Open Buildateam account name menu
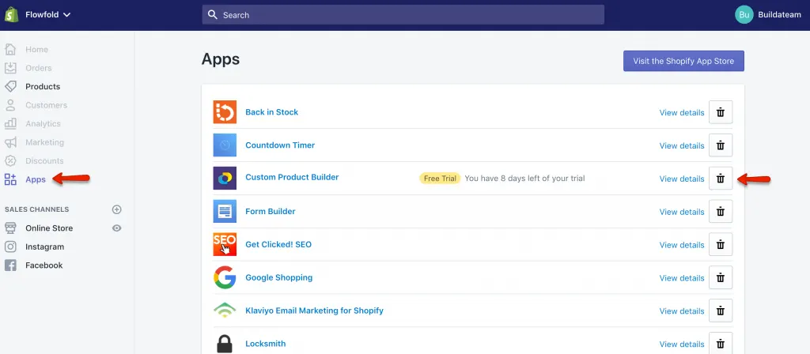This screenshot has width=810, height=354. pyautogui.click(x=779, y=15)
